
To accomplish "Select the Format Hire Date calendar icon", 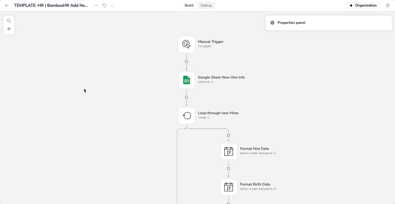I will coord(228,151).
